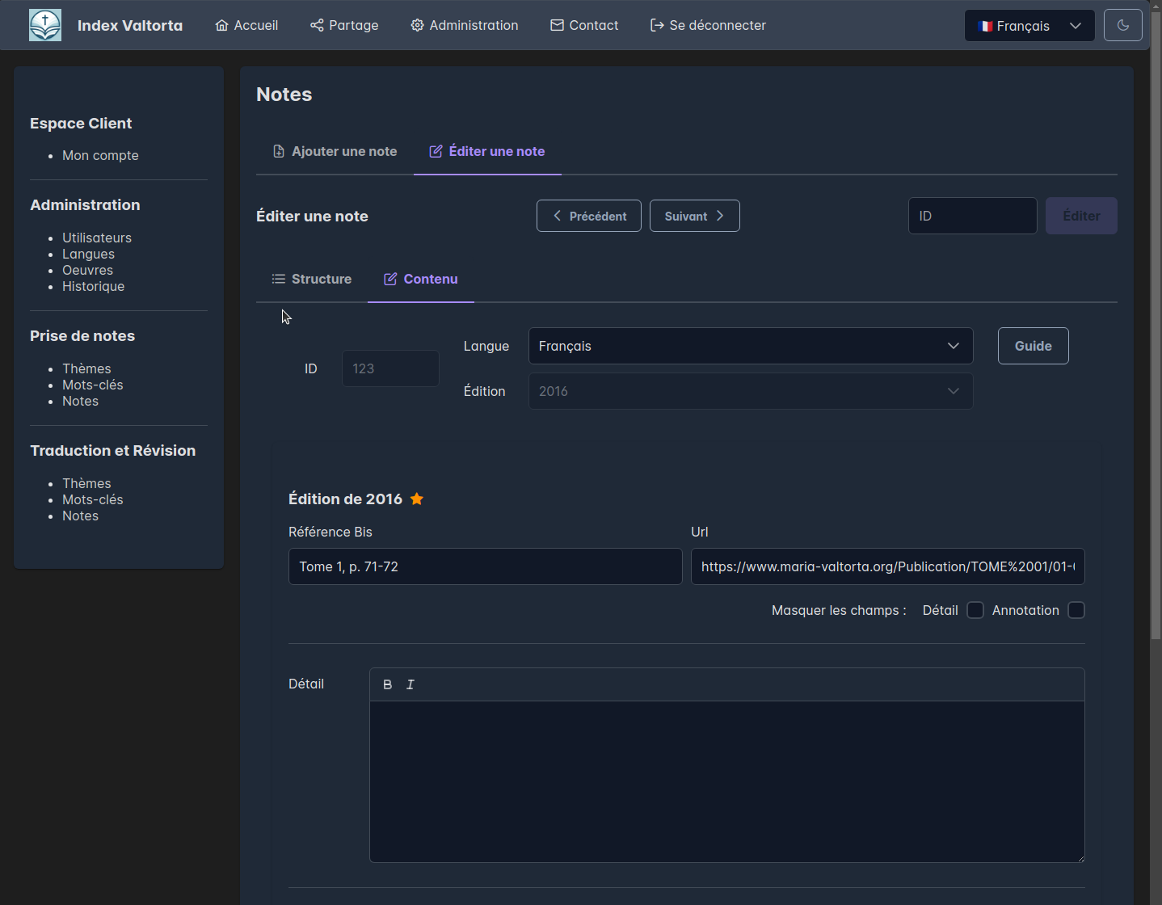Click the Historique link in sidebar
Image resolution: width=1162 pixels, height=905 pixels.
click(93, 286)
